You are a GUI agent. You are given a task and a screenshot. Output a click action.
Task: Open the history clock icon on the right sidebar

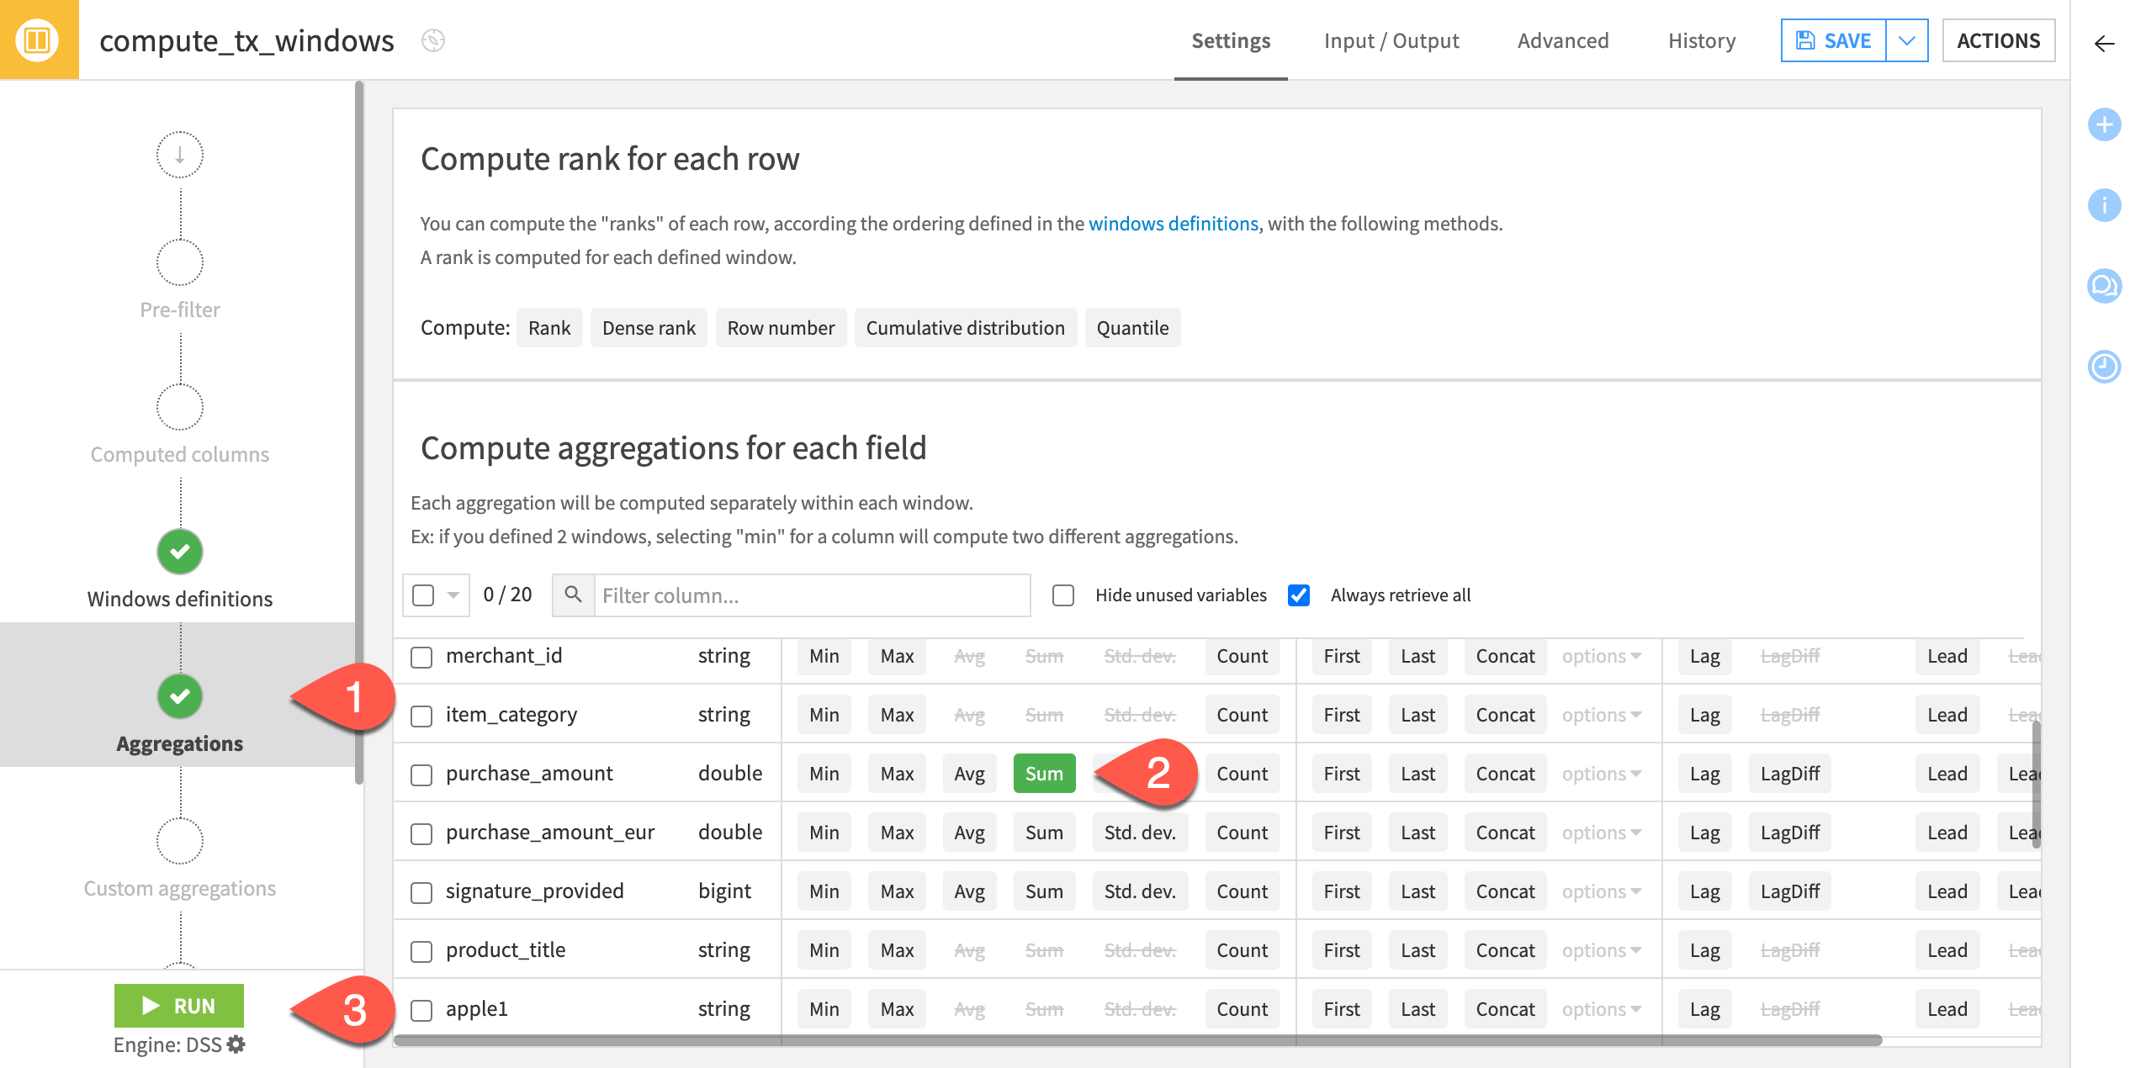tap(2104, 367)
